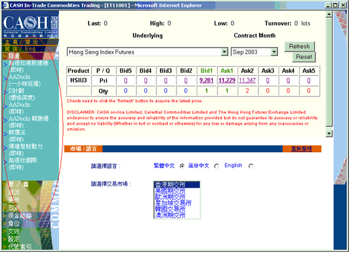The image size is (349, 272).
Task: Click the 重新整理 link on orange bar
Action: click(301, 149)
